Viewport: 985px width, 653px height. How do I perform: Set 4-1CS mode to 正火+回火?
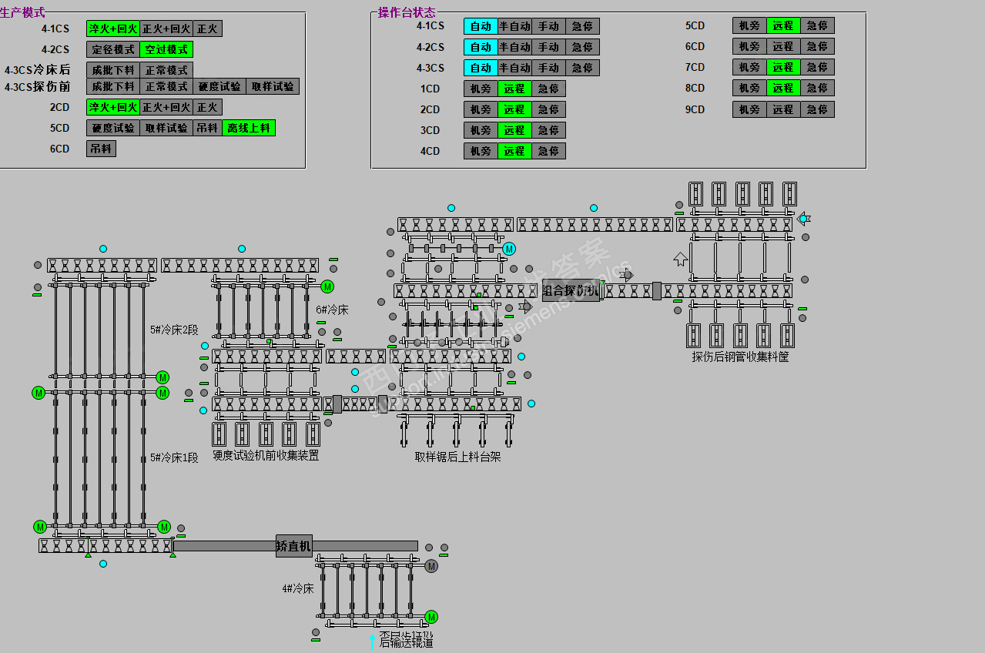[x=166, y=28]
